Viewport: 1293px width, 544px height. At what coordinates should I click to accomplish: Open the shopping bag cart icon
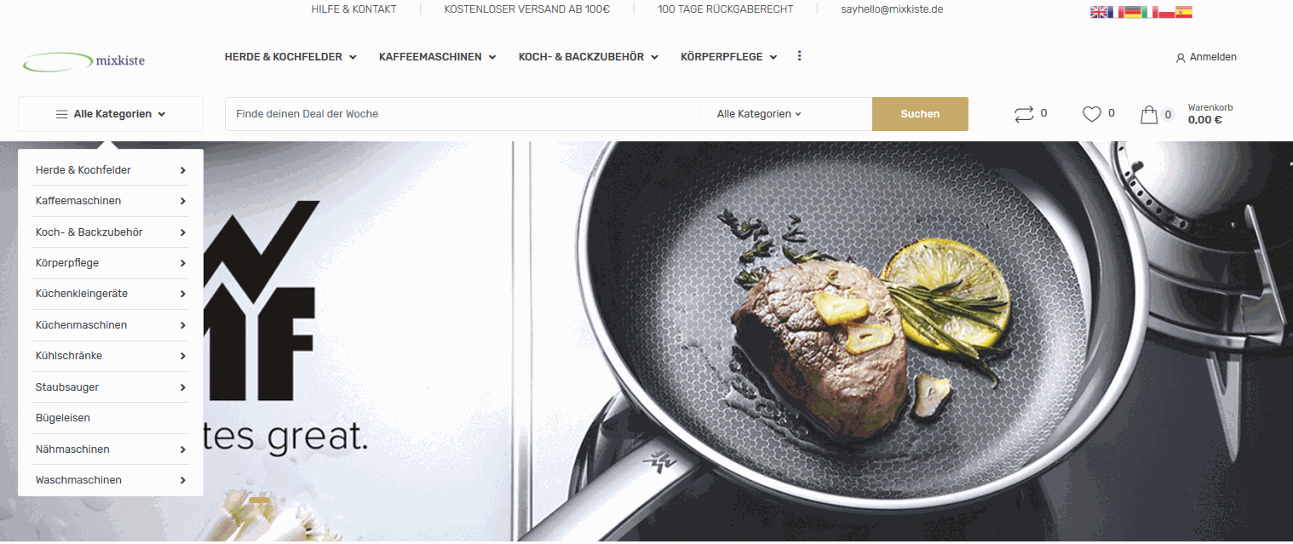point(1149,114)
